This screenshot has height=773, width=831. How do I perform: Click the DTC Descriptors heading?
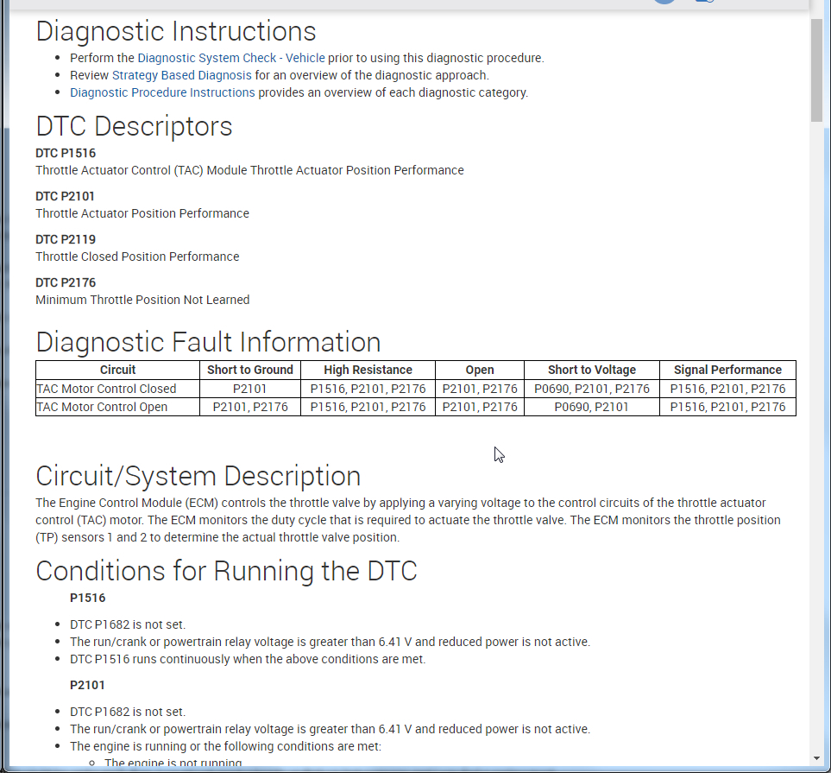click(134, 126)
